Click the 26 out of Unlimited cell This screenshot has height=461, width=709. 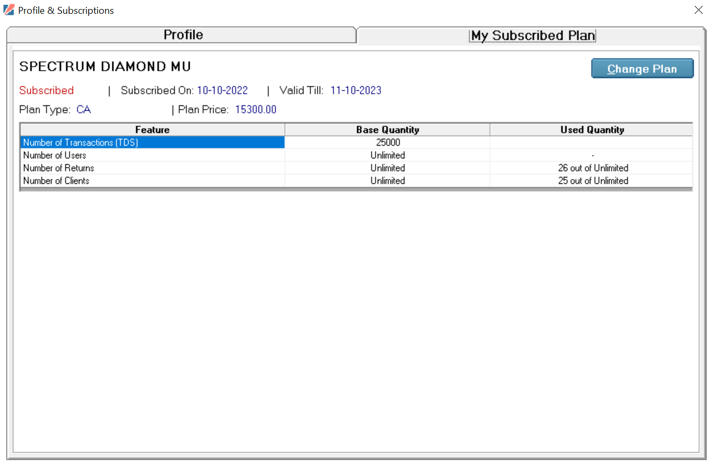[592, 168]
